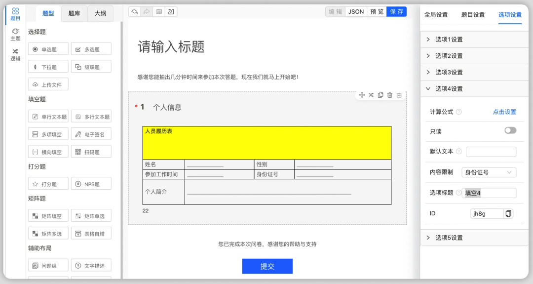533x284 pixels.
Task: Add a 级联题 question type
Action: click(x=91, y=67)
